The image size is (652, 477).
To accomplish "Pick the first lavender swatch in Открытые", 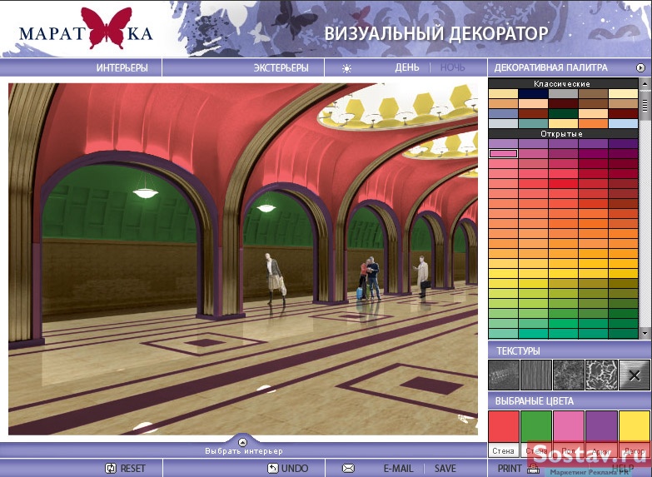I will [503, 143].
